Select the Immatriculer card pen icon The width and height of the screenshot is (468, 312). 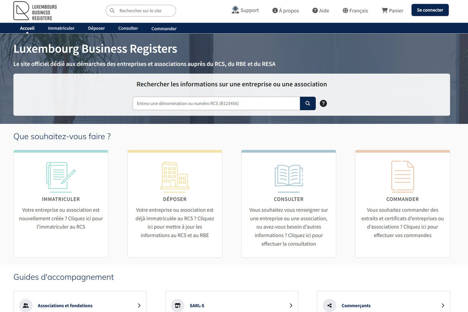[x=60, y=176]
